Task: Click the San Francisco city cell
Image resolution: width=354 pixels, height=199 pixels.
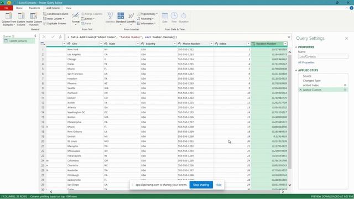Action: [x=85, y=74]
